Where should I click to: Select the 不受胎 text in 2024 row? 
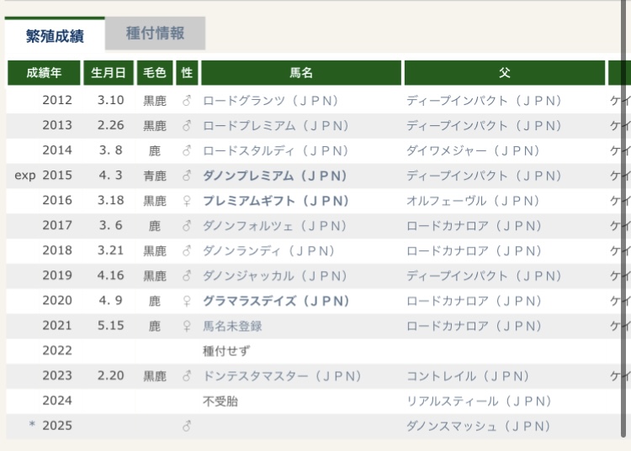click(x=220, y=401)
